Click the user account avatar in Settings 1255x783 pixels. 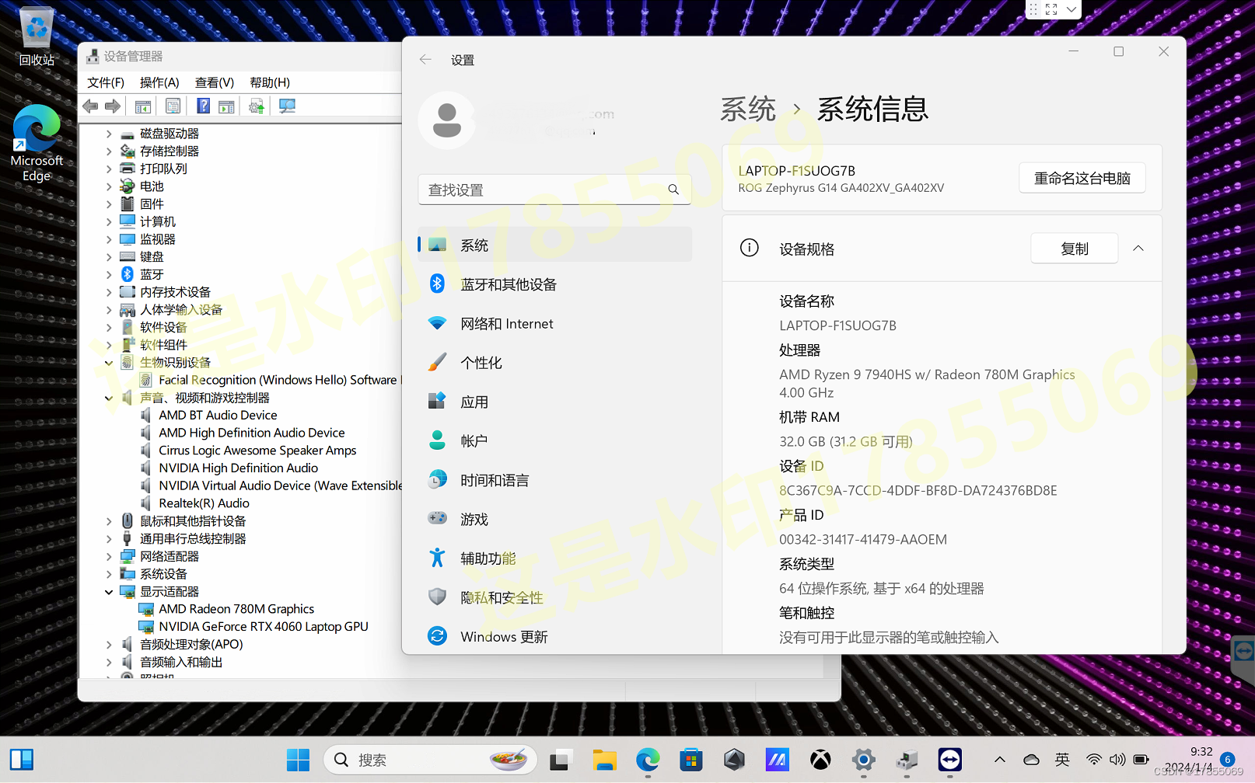(447, 120)
